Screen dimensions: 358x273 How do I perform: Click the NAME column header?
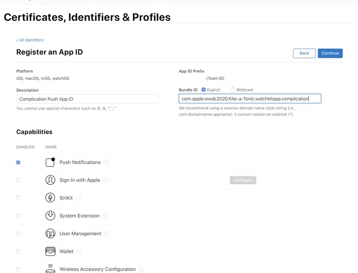(x=51, y=147)
